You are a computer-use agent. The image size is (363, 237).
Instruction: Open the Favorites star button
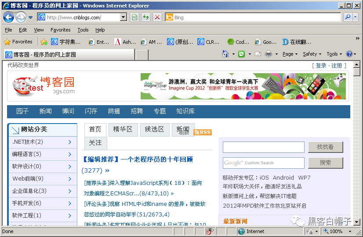coord(18,42)
